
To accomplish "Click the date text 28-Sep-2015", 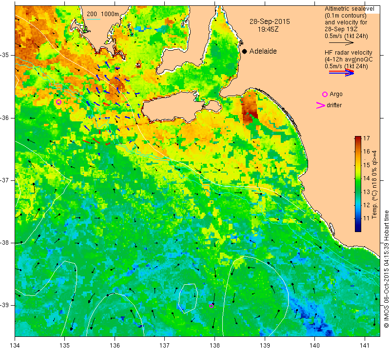I will coord(270,21).
